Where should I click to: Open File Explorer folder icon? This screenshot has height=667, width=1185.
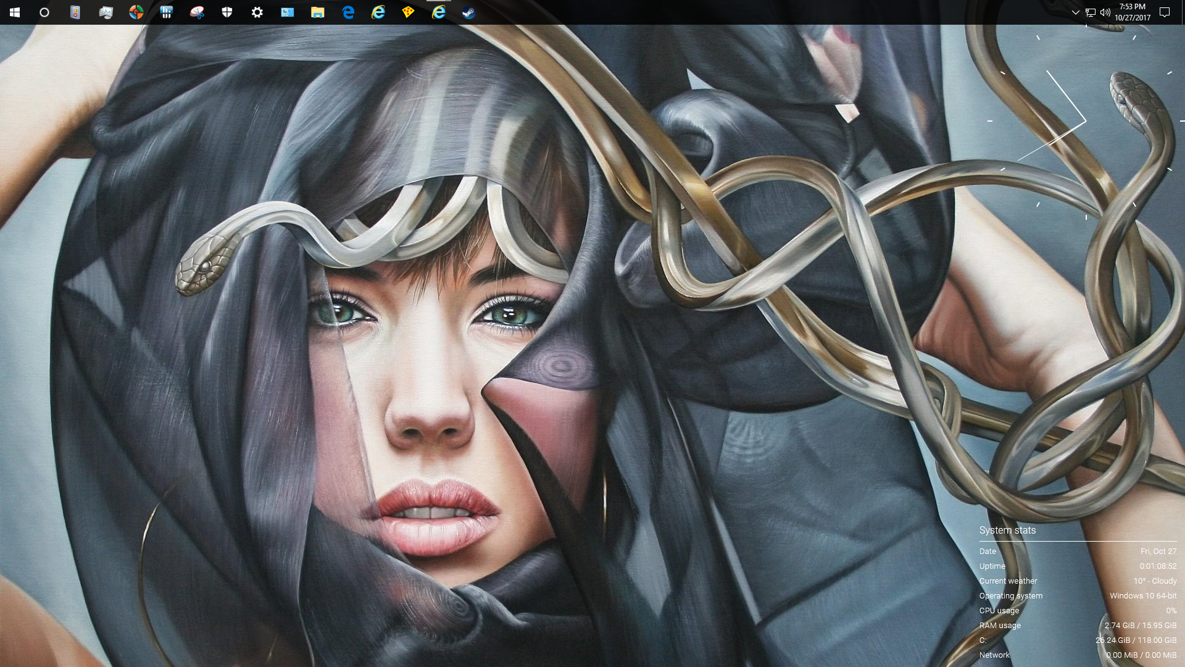click(318, 12)
